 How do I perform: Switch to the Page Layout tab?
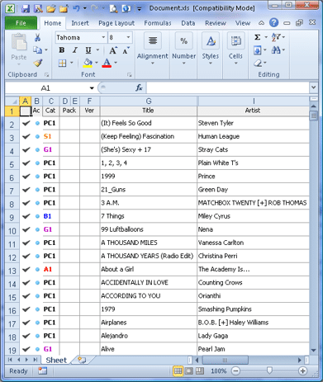pyautogui.click(x=116, y=23)
